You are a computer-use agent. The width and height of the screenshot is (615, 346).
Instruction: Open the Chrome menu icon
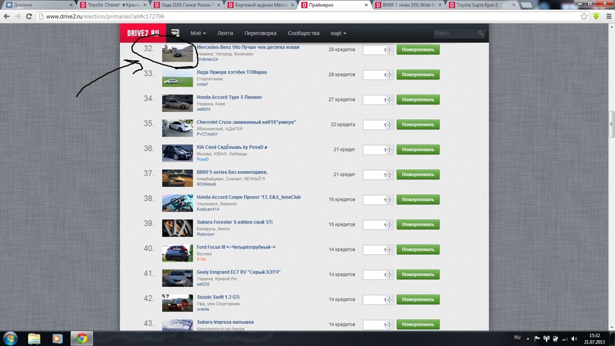(609, 16)
